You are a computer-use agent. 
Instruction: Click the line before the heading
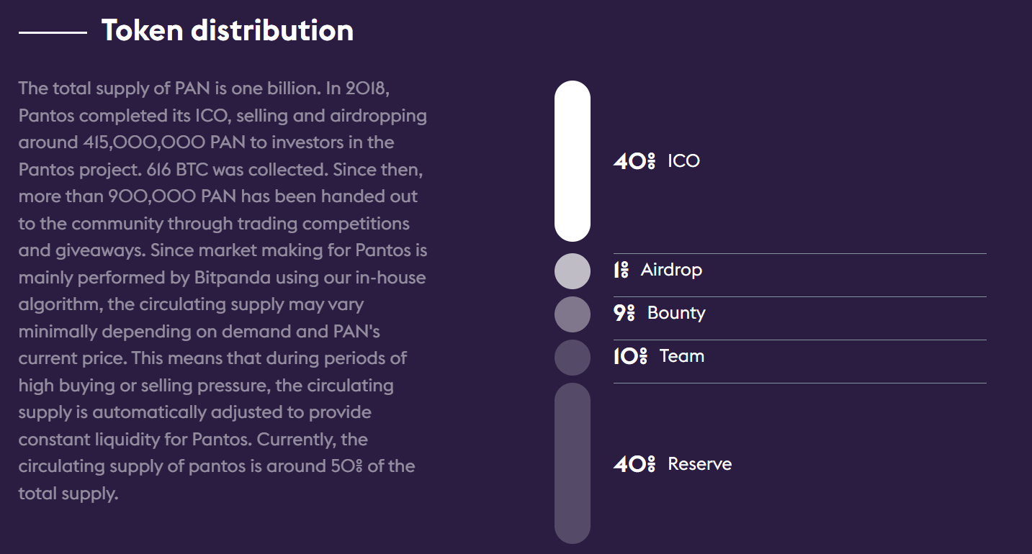53,32
